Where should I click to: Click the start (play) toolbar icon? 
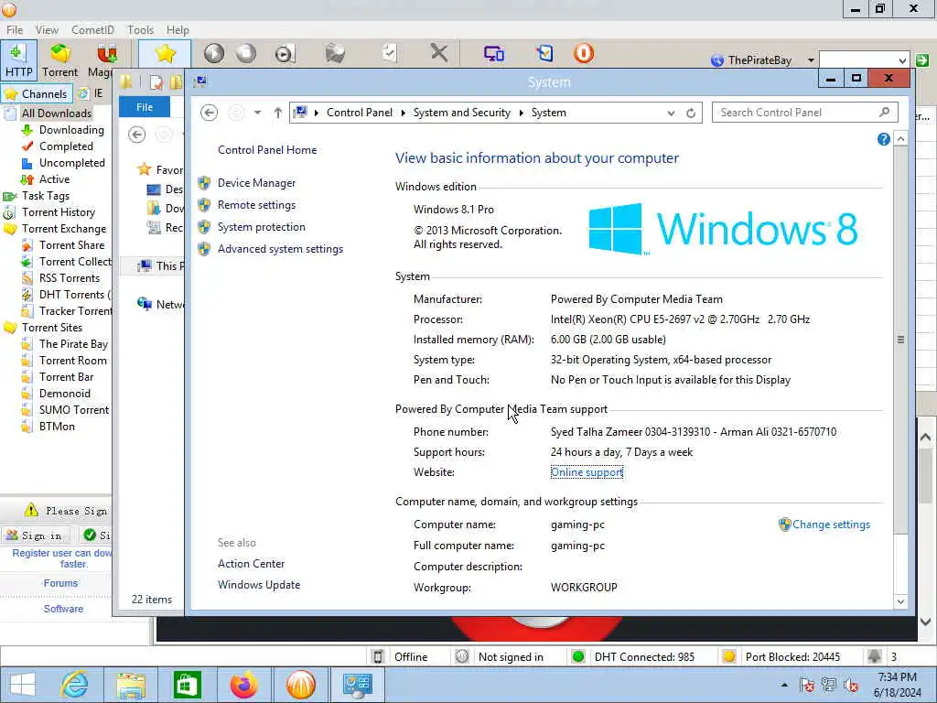(x=214, y=54)
